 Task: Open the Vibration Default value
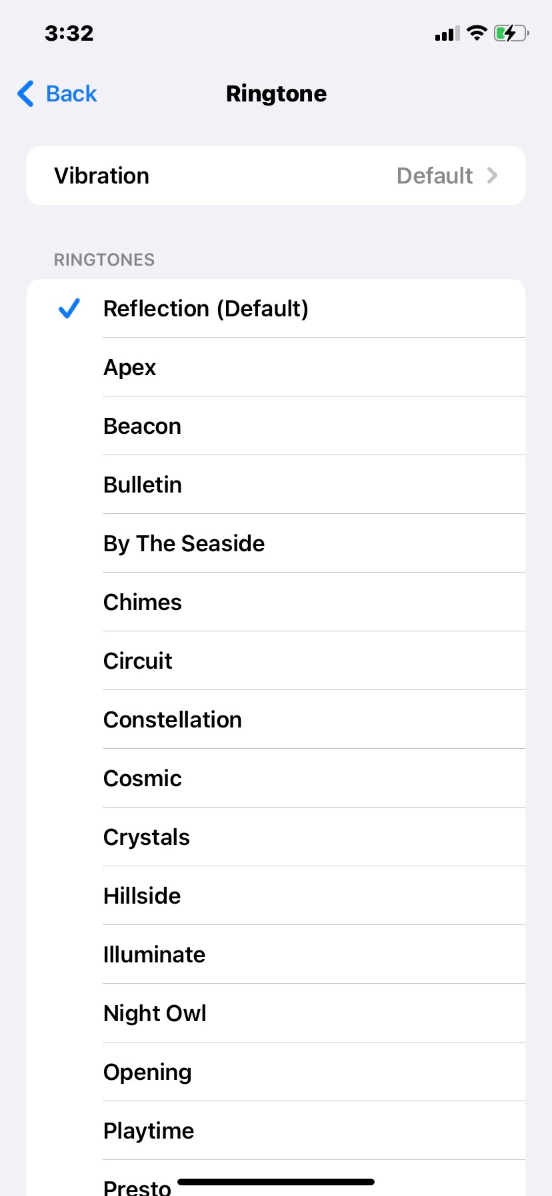[x=435, y=176]
